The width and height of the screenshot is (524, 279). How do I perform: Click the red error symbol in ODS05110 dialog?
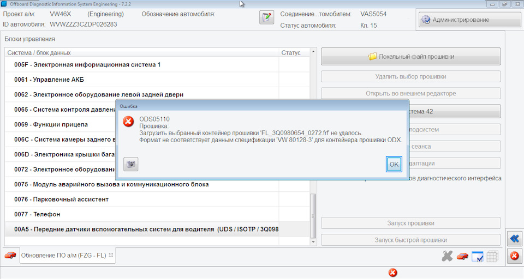[128, 122]
